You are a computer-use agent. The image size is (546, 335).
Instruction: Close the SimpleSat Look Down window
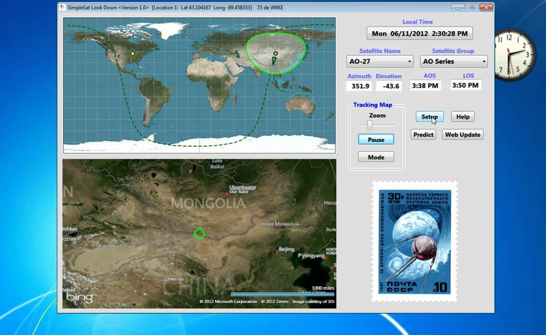(486, 7)
